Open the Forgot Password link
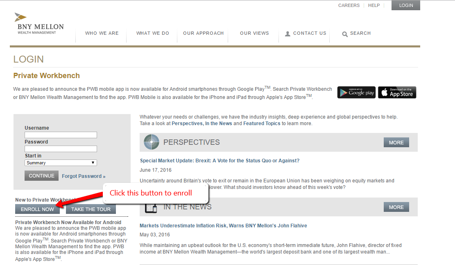The width and height of the screenshot is (455, 265). point(84,175)
